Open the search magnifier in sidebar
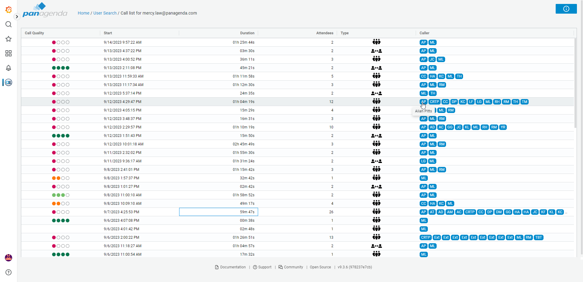 pyautogui.click(x=9, y=24)
